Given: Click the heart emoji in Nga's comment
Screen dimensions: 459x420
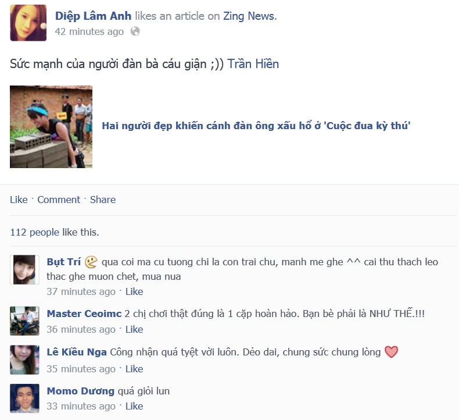Looking at the screenshot, I should pyautogui.click(x=392, y=352).
